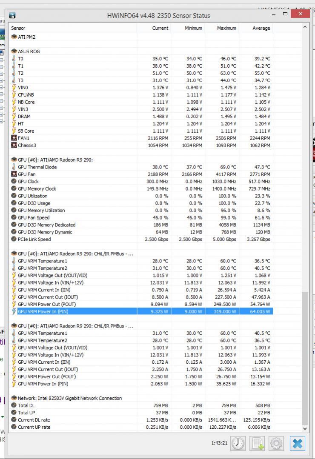Select the SB Core voltage row
315x459 pixels.
coord(141,131)
